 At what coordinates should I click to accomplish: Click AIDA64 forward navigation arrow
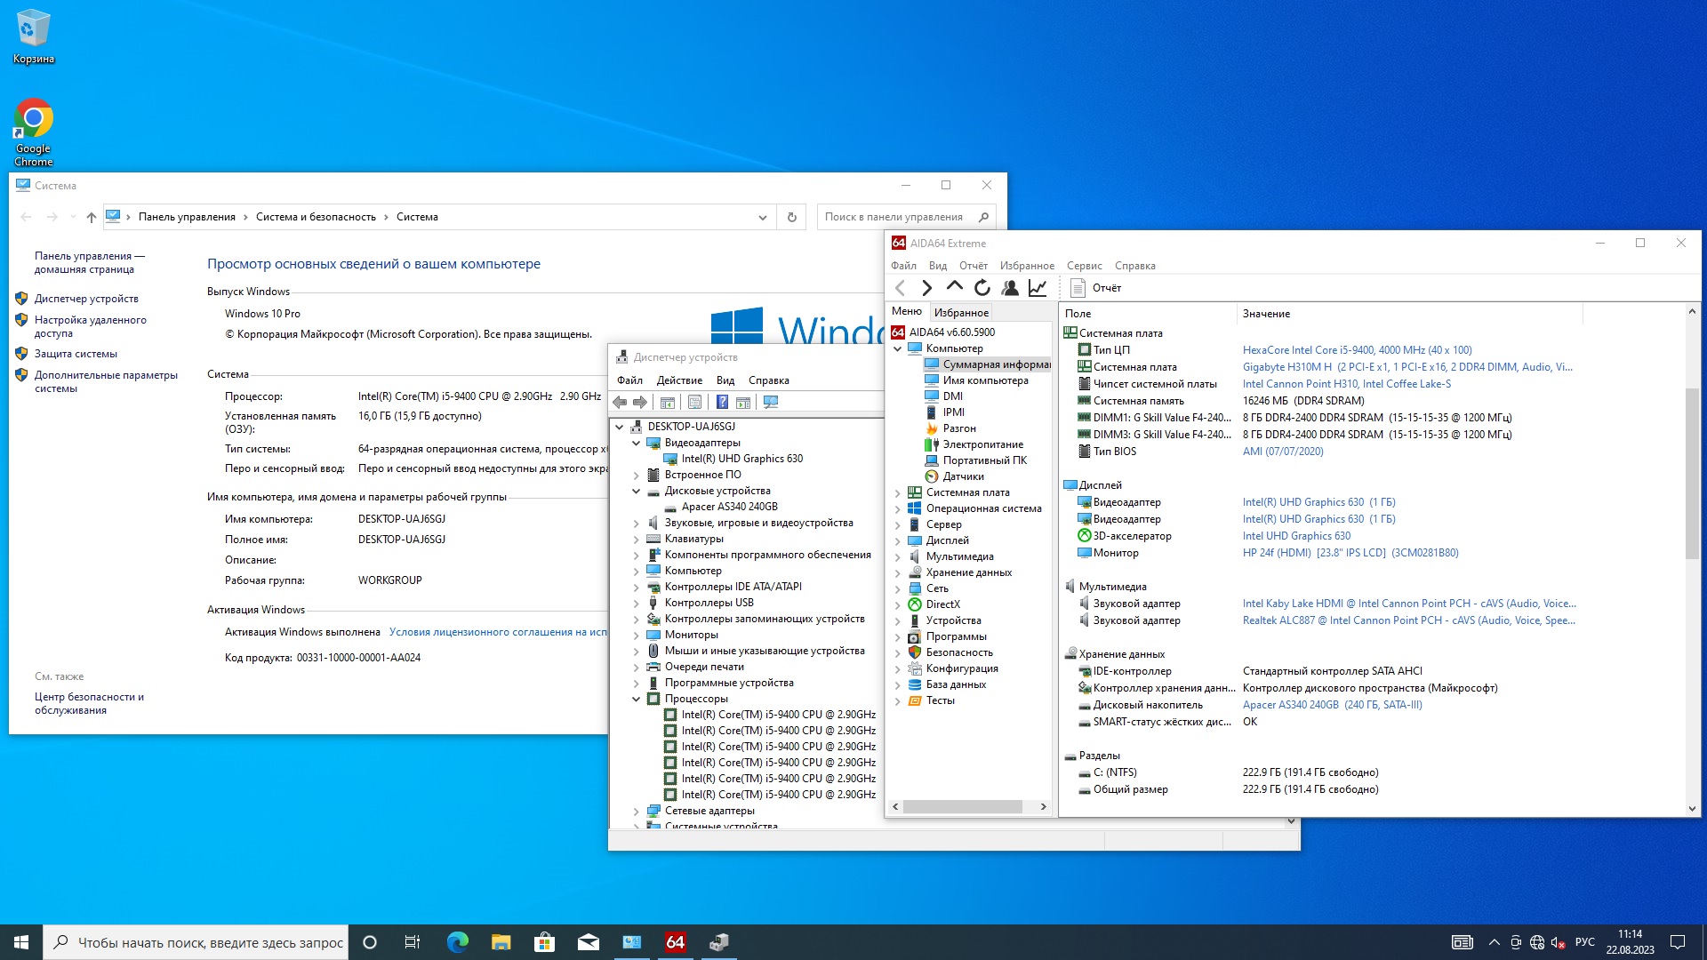point(926,288)
